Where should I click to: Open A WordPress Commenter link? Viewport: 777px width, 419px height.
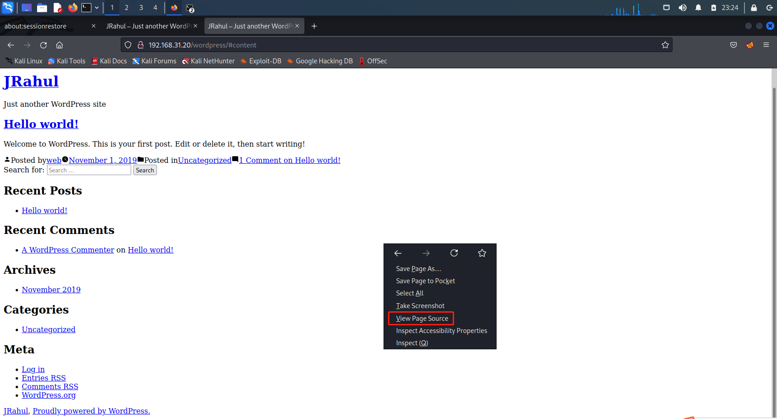pos(68,250)
